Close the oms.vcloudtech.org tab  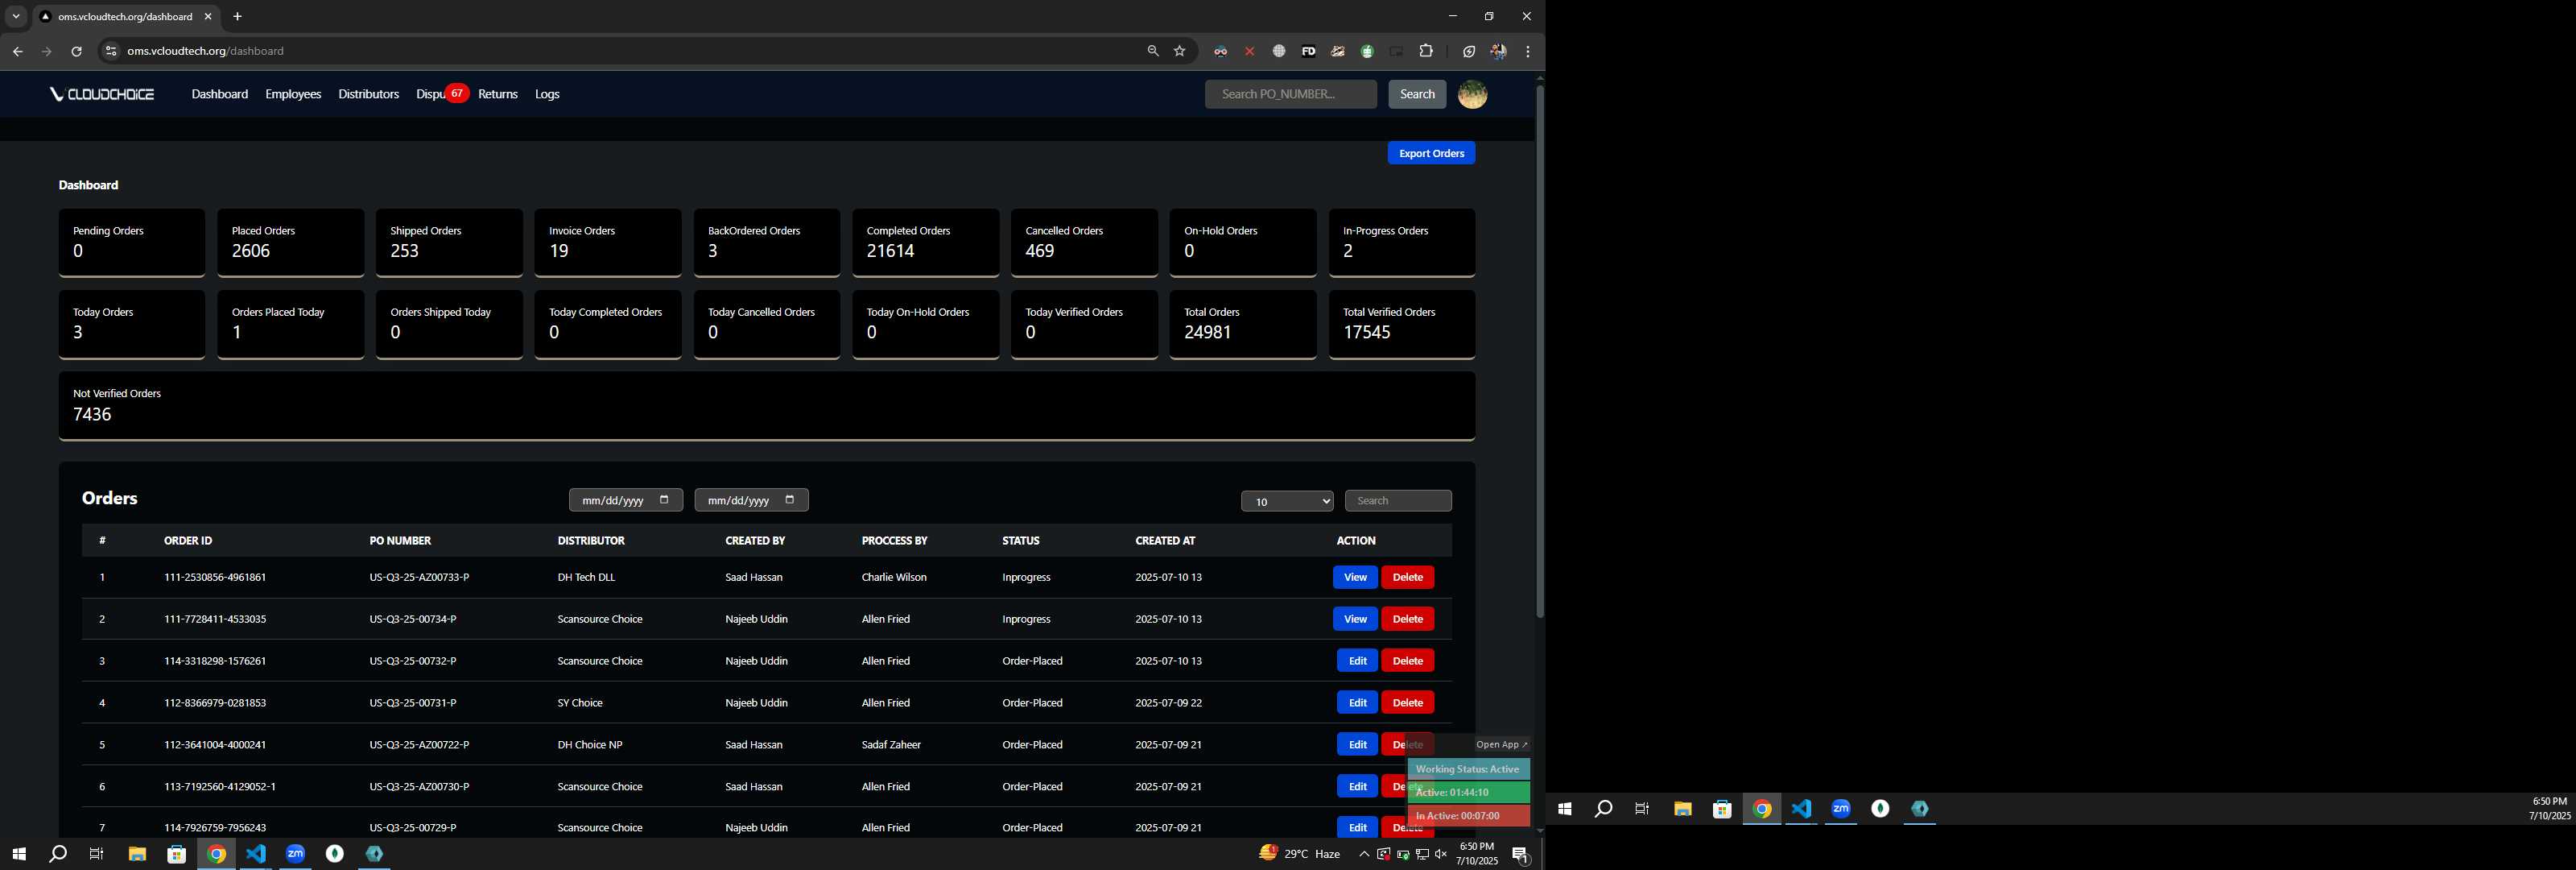tap(208, 17)
